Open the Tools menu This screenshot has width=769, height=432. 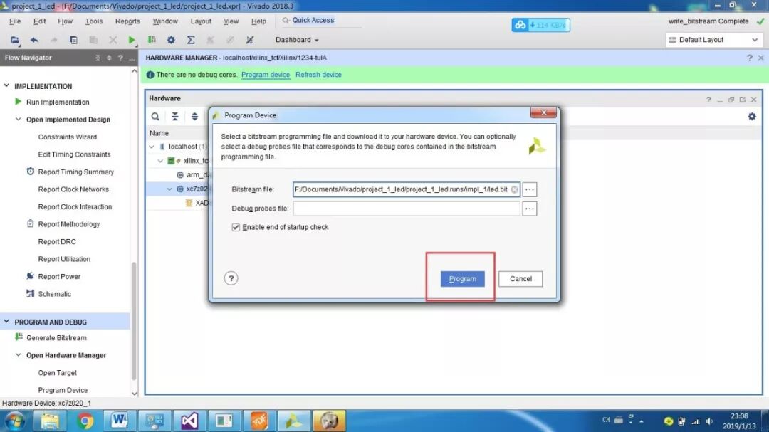point(94,21)
